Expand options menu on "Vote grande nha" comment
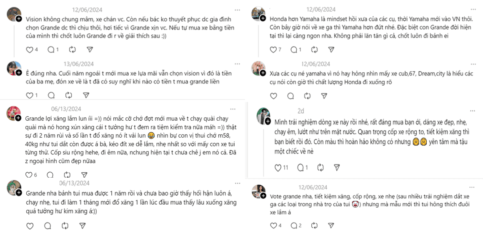 pyautogui.click(x=472, y=187)
